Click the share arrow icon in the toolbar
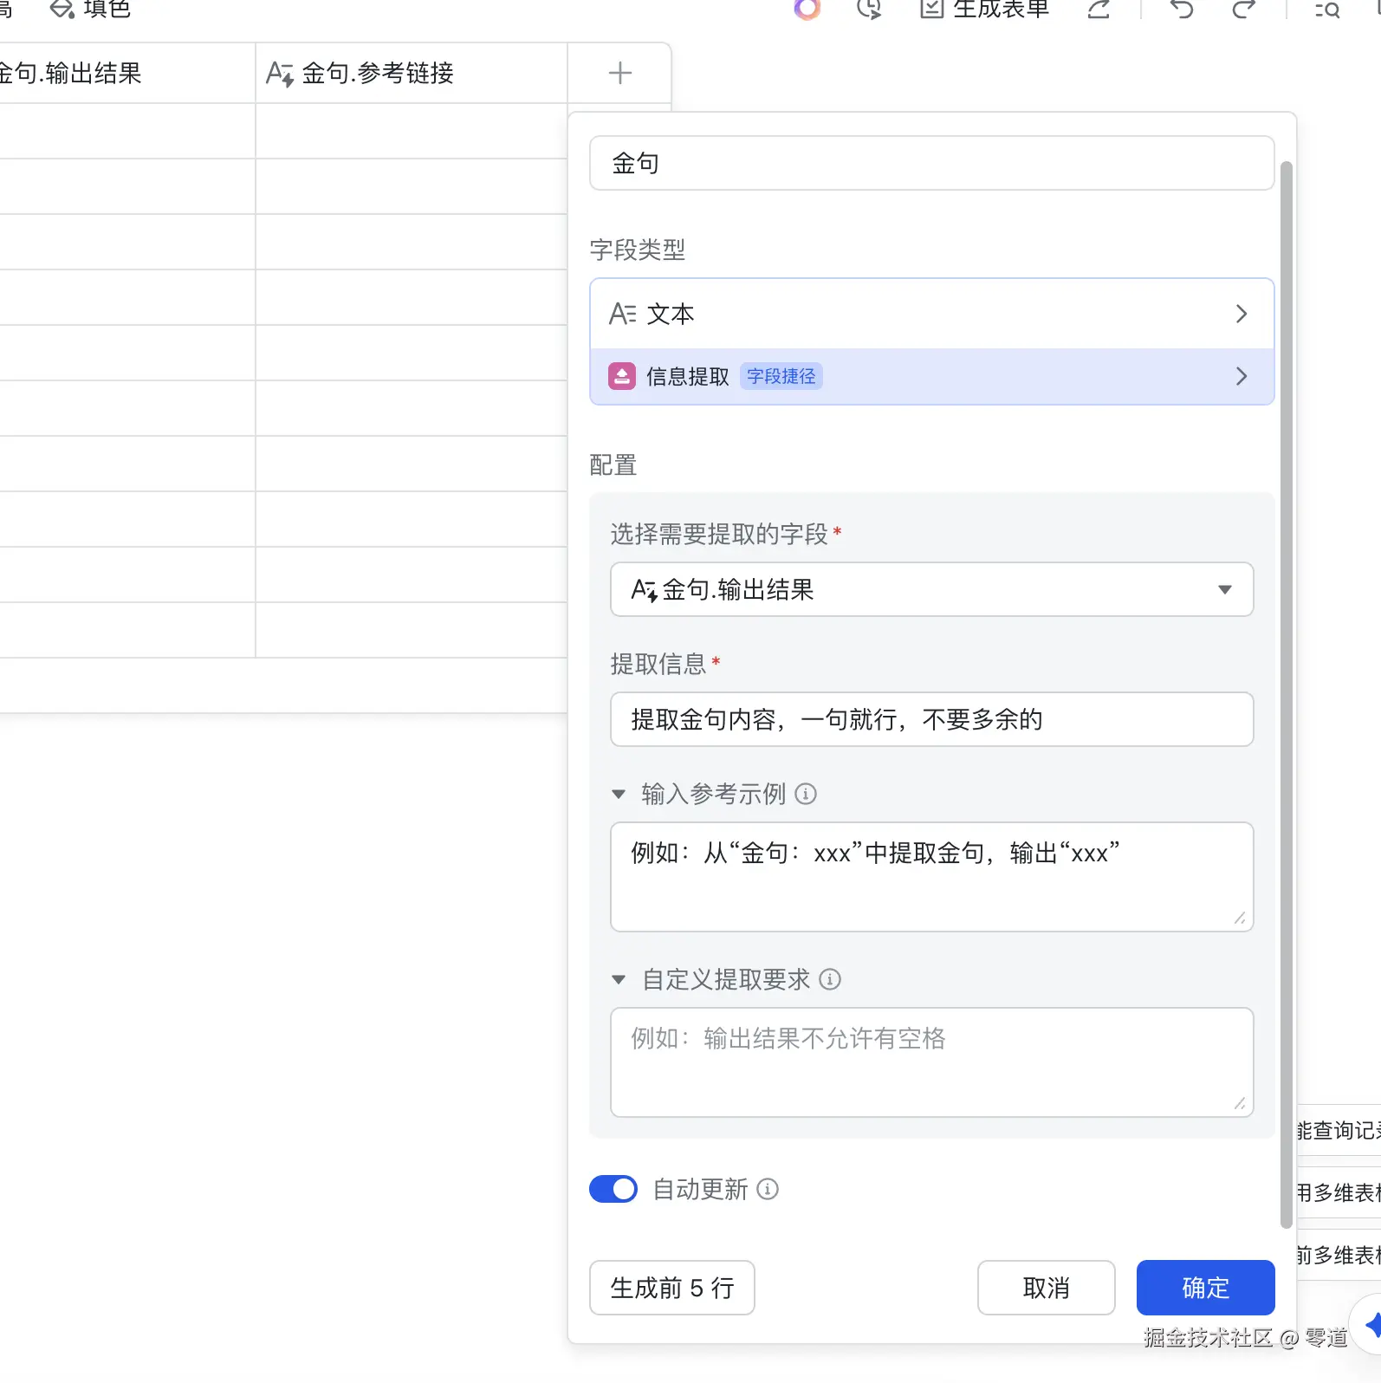This screenshot has width=1381, height=1383. (x=1099, y=9)
